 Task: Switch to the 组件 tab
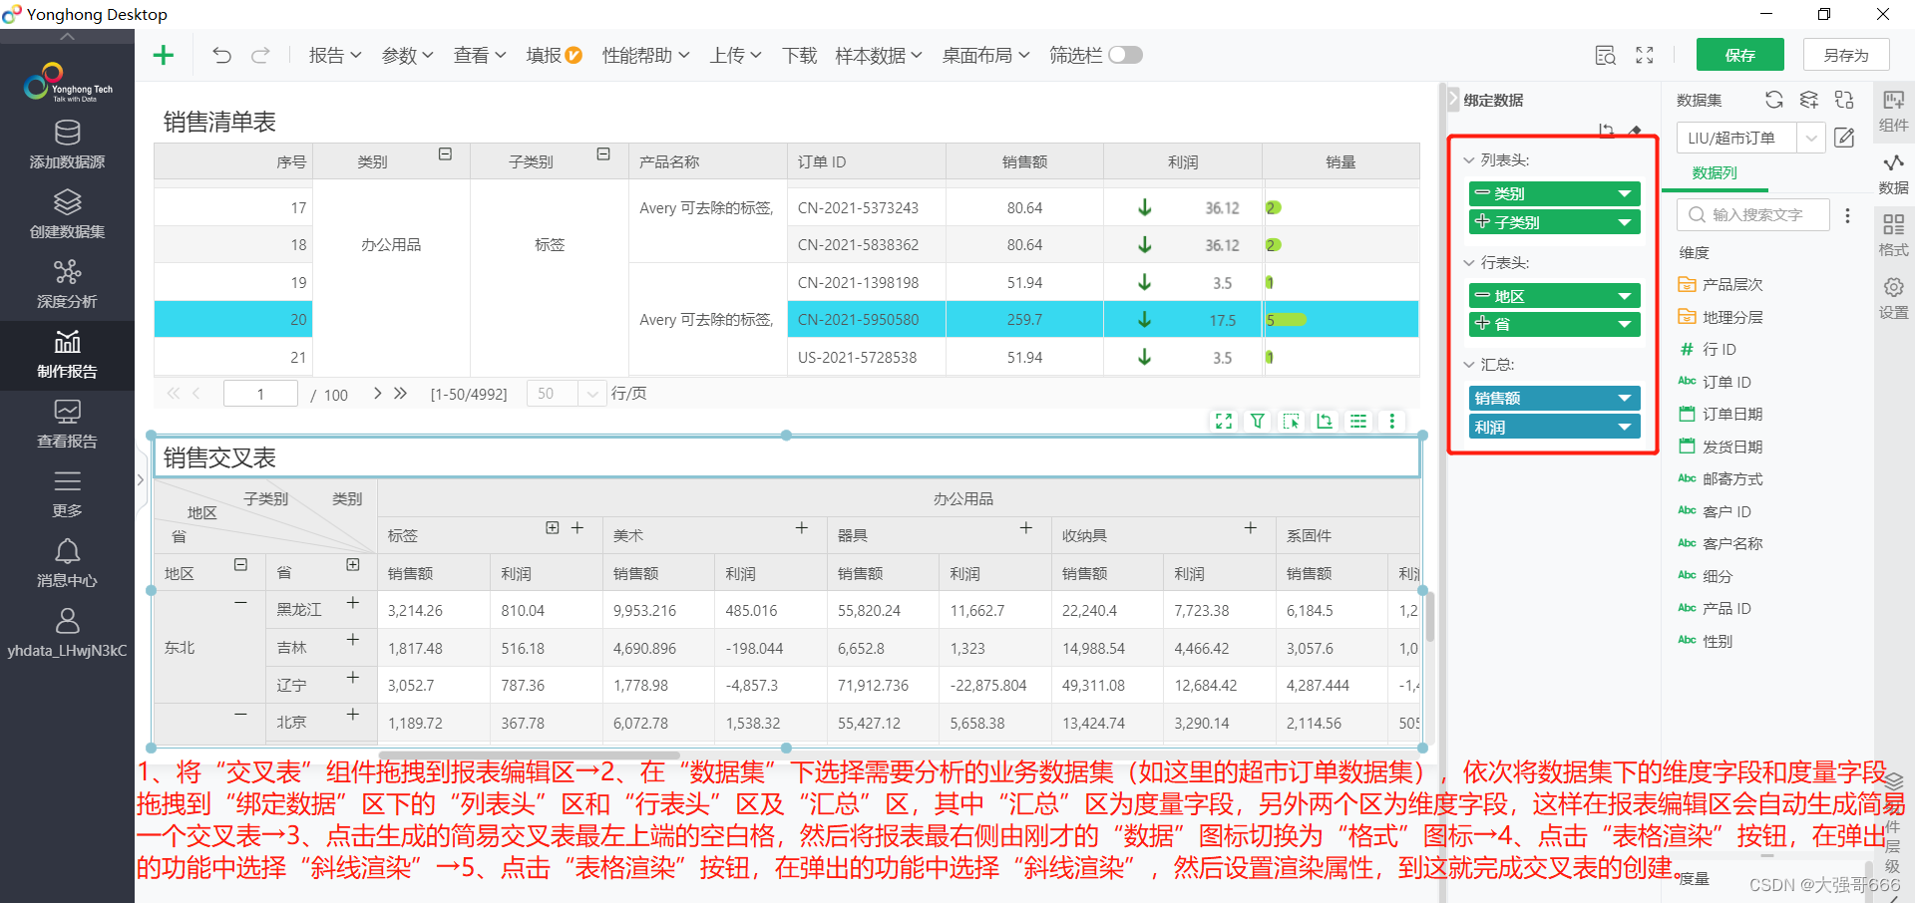click(x=1893, y=111)
